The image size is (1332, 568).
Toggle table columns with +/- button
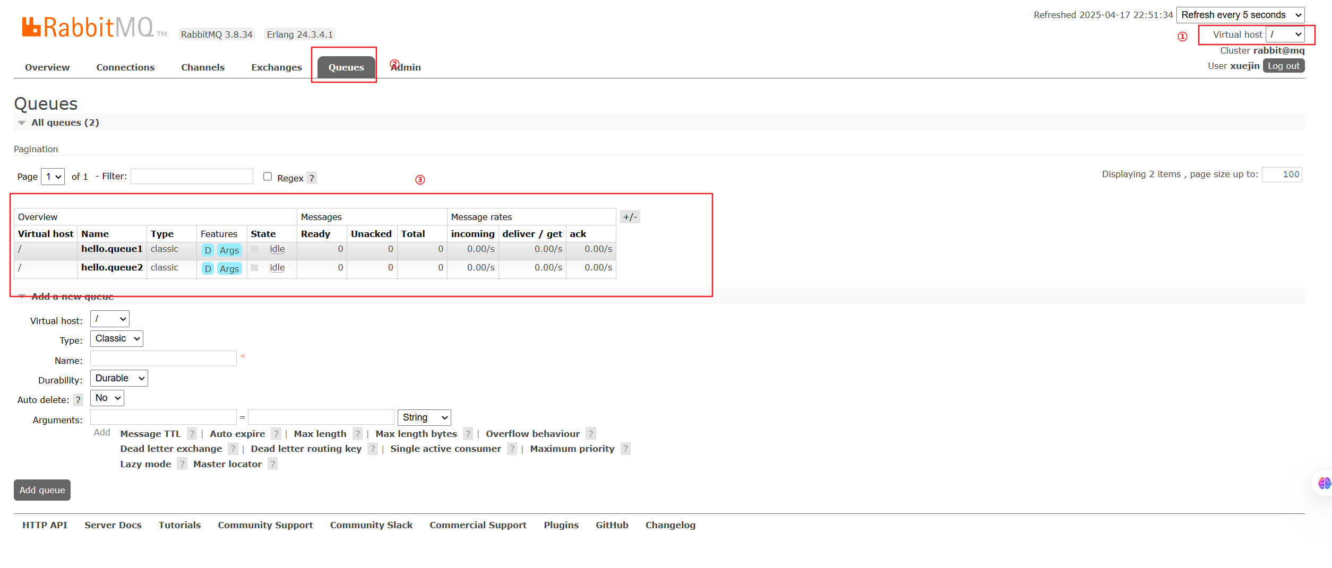(x=630, y=217)
